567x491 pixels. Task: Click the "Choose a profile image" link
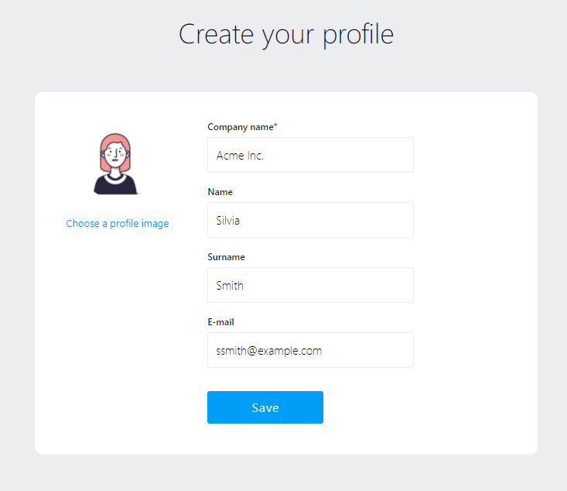pyautogui.click(x=118, y=224)
